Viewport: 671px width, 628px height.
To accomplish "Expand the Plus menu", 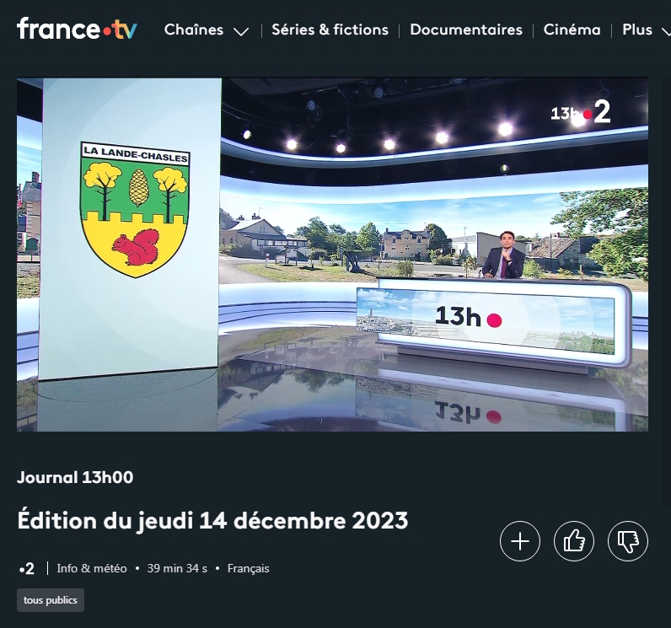I will click(646, 30).
